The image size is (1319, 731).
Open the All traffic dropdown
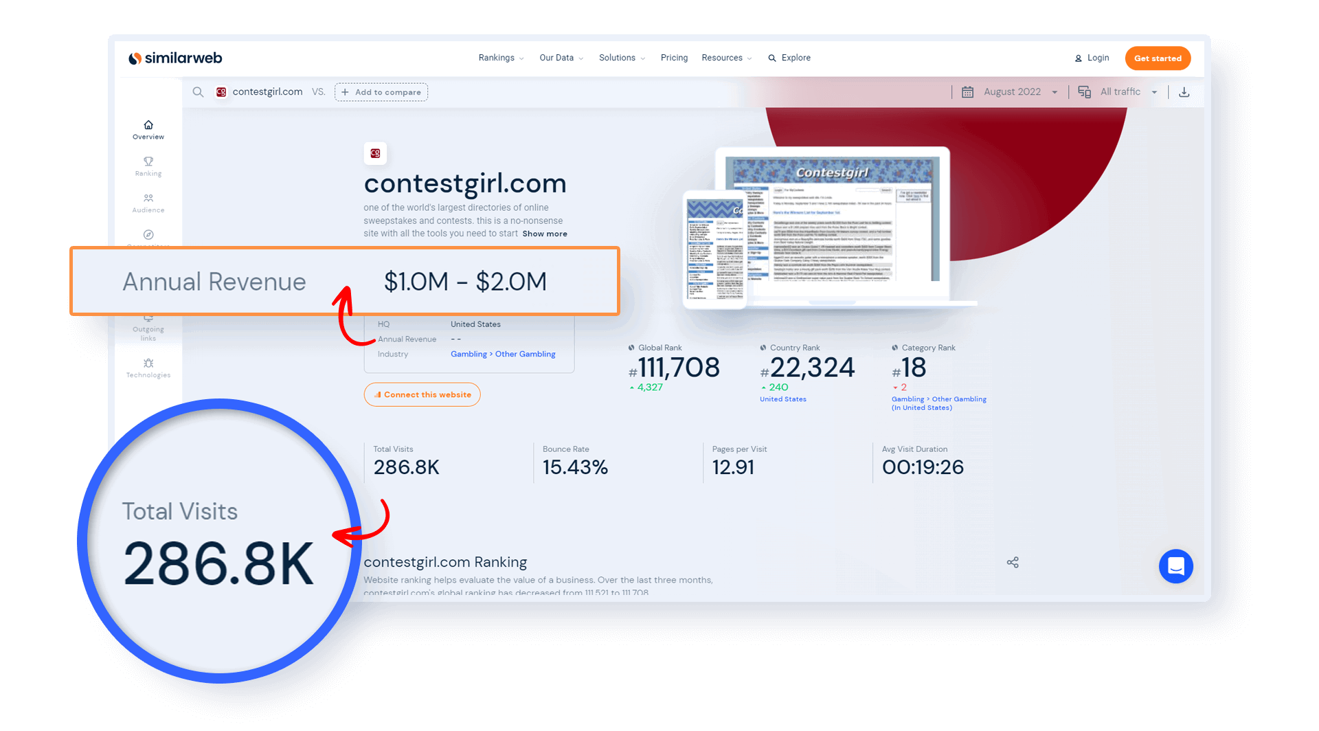point(1120,92)
